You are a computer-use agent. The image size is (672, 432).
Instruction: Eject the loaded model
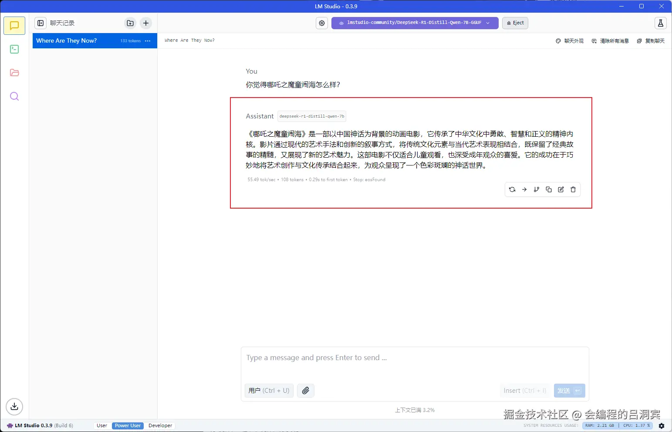click(515, 23)
